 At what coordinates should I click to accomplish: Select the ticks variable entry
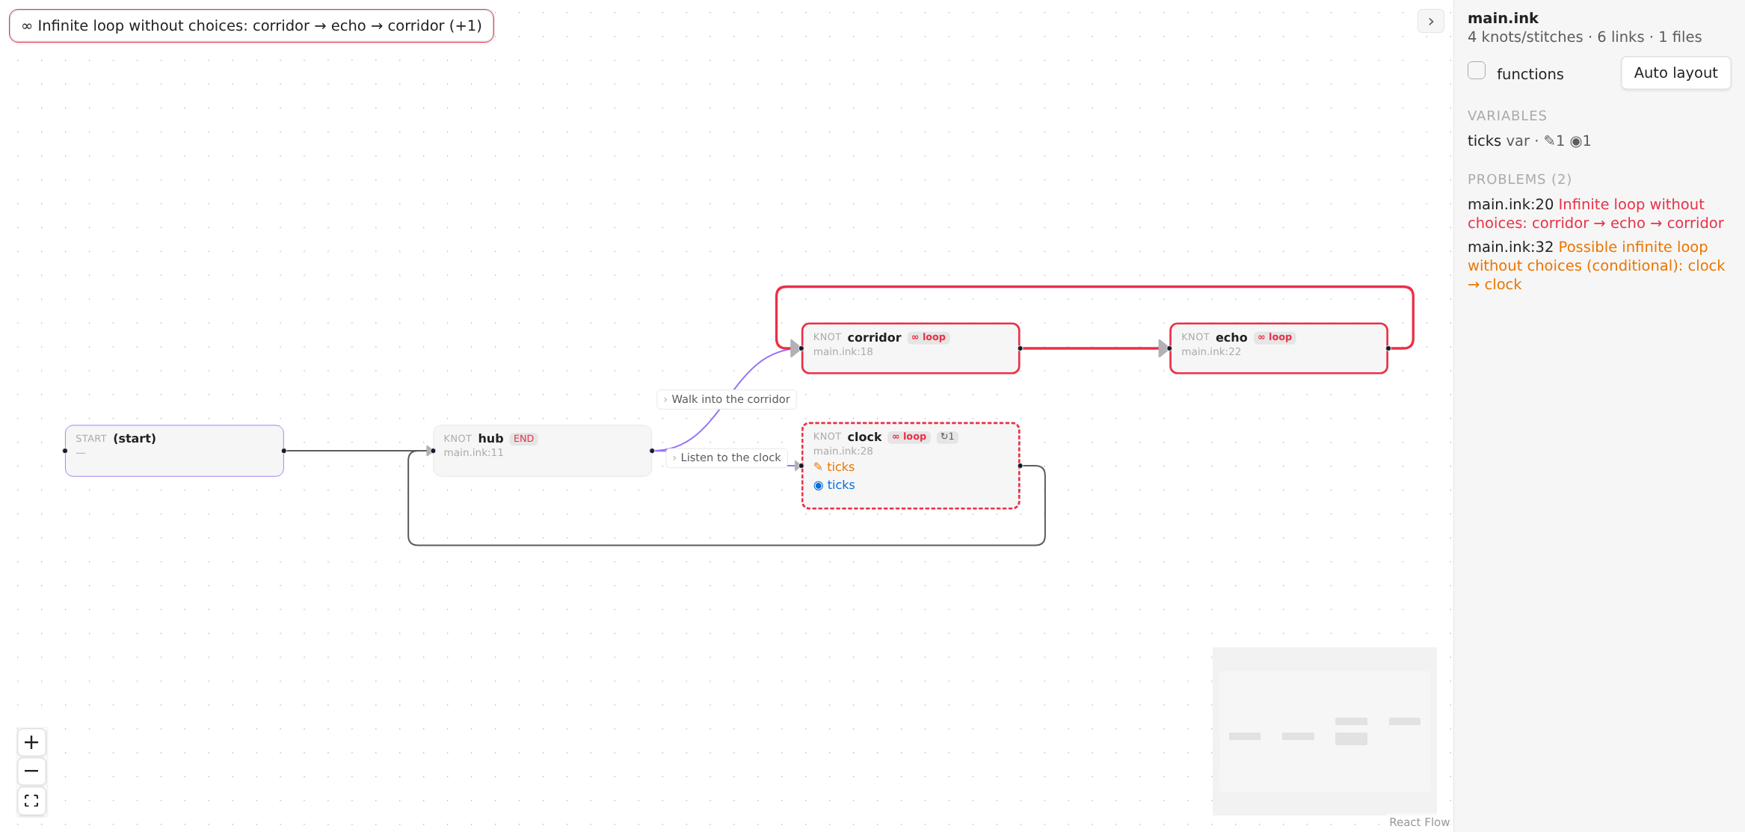point(1529,141)
